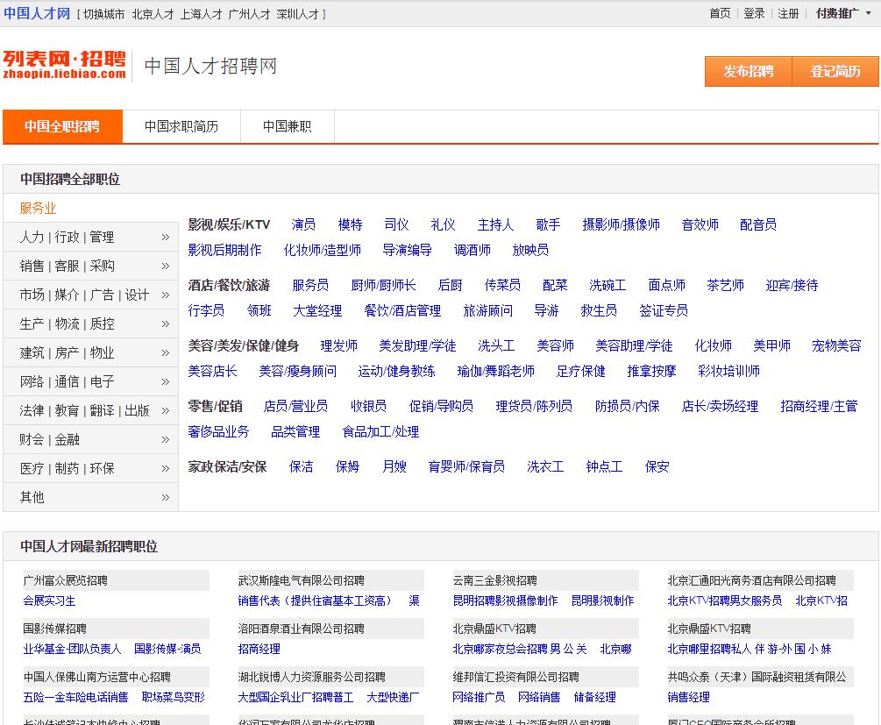The height and width of the screenshot is (725, 881).
Task: Open the 注册 link
Action: pyautogui.click(x=788, y=13)
